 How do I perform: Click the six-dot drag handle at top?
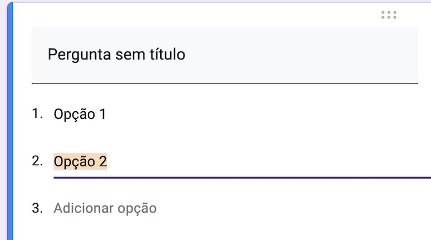click(x=389, y=15)
